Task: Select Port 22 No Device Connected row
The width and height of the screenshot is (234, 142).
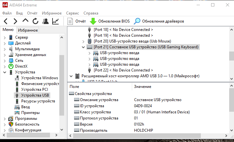Action: click(x=123, y=70)
